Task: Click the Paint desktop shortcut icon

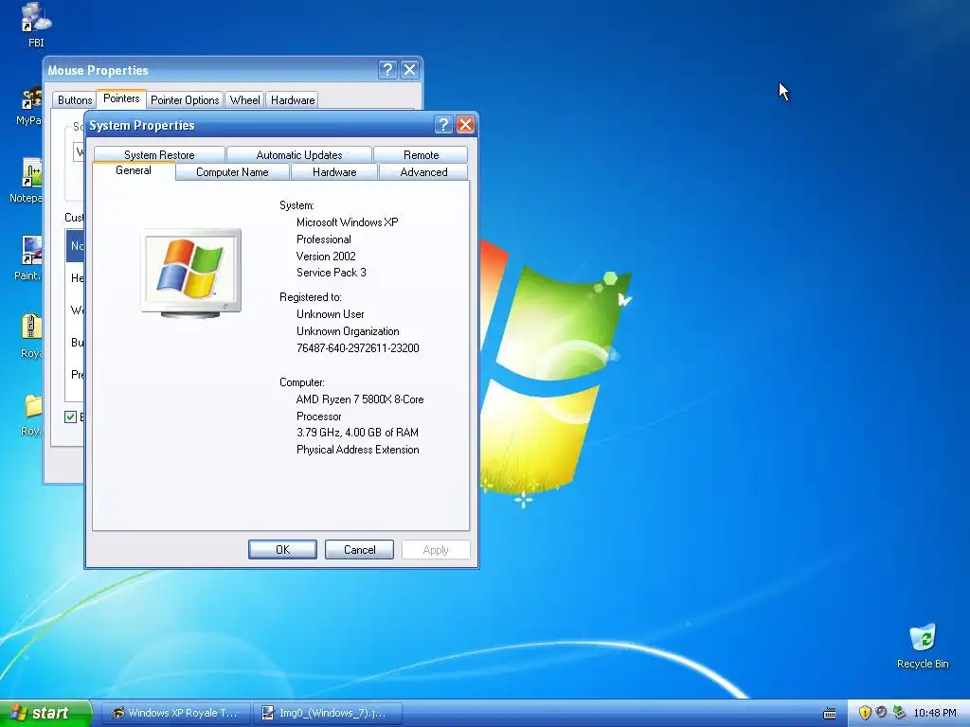Action: click(31, 250)
